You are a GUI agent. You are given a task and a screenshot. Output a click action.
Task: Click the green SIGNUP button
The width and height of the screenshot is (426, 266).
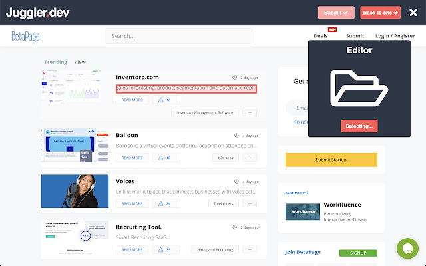358,253
